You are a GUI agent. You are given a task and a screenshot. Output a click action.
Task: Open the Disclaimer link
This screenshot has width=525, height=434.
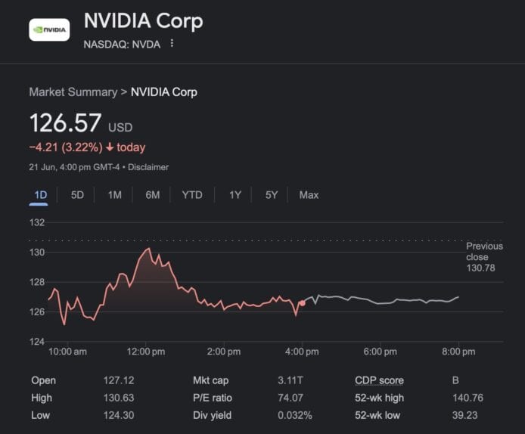point(148,167)
